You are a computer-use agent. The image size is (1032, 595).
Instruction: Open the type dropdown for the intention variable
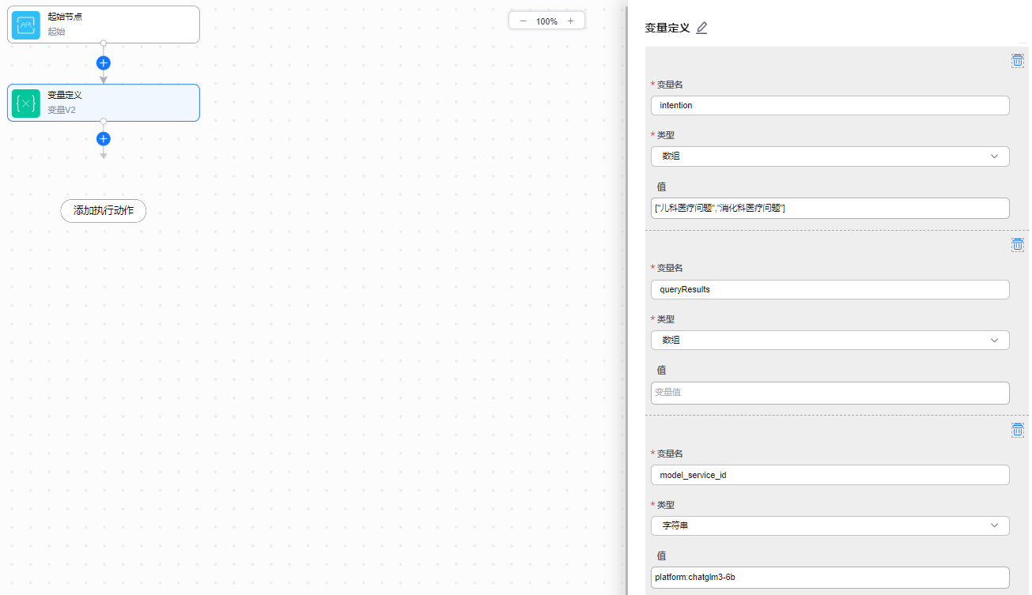pos(830,156)
